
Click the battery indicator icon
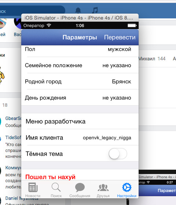(132, 25)
